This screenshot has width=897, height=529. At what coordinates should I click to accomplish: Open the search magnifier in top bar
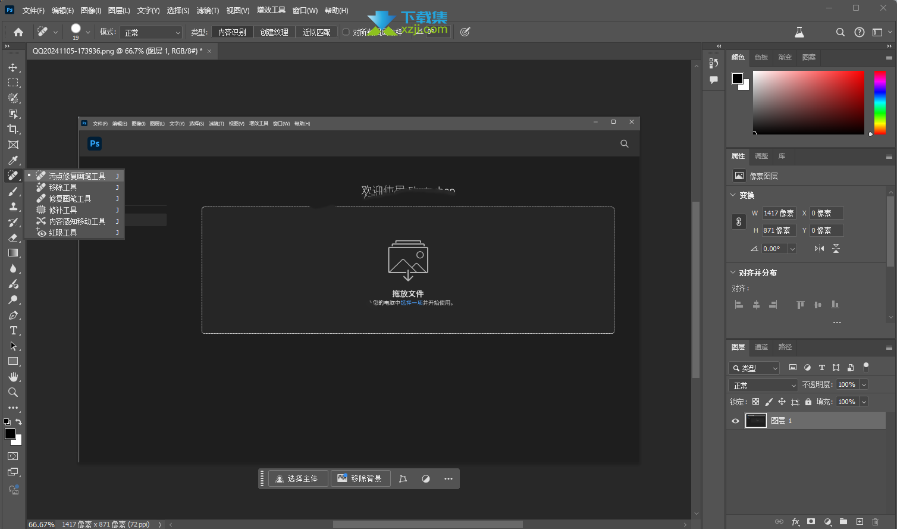pyautogui.click(x=840, y=32)
